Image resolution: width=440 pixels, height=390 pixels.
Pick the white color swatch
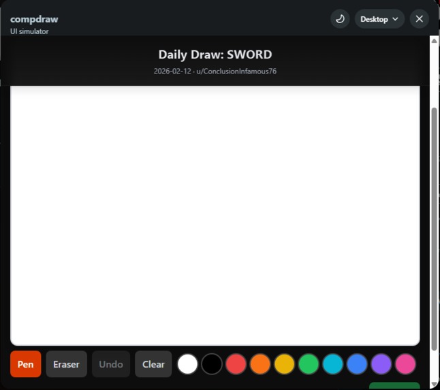click(187, 364)
